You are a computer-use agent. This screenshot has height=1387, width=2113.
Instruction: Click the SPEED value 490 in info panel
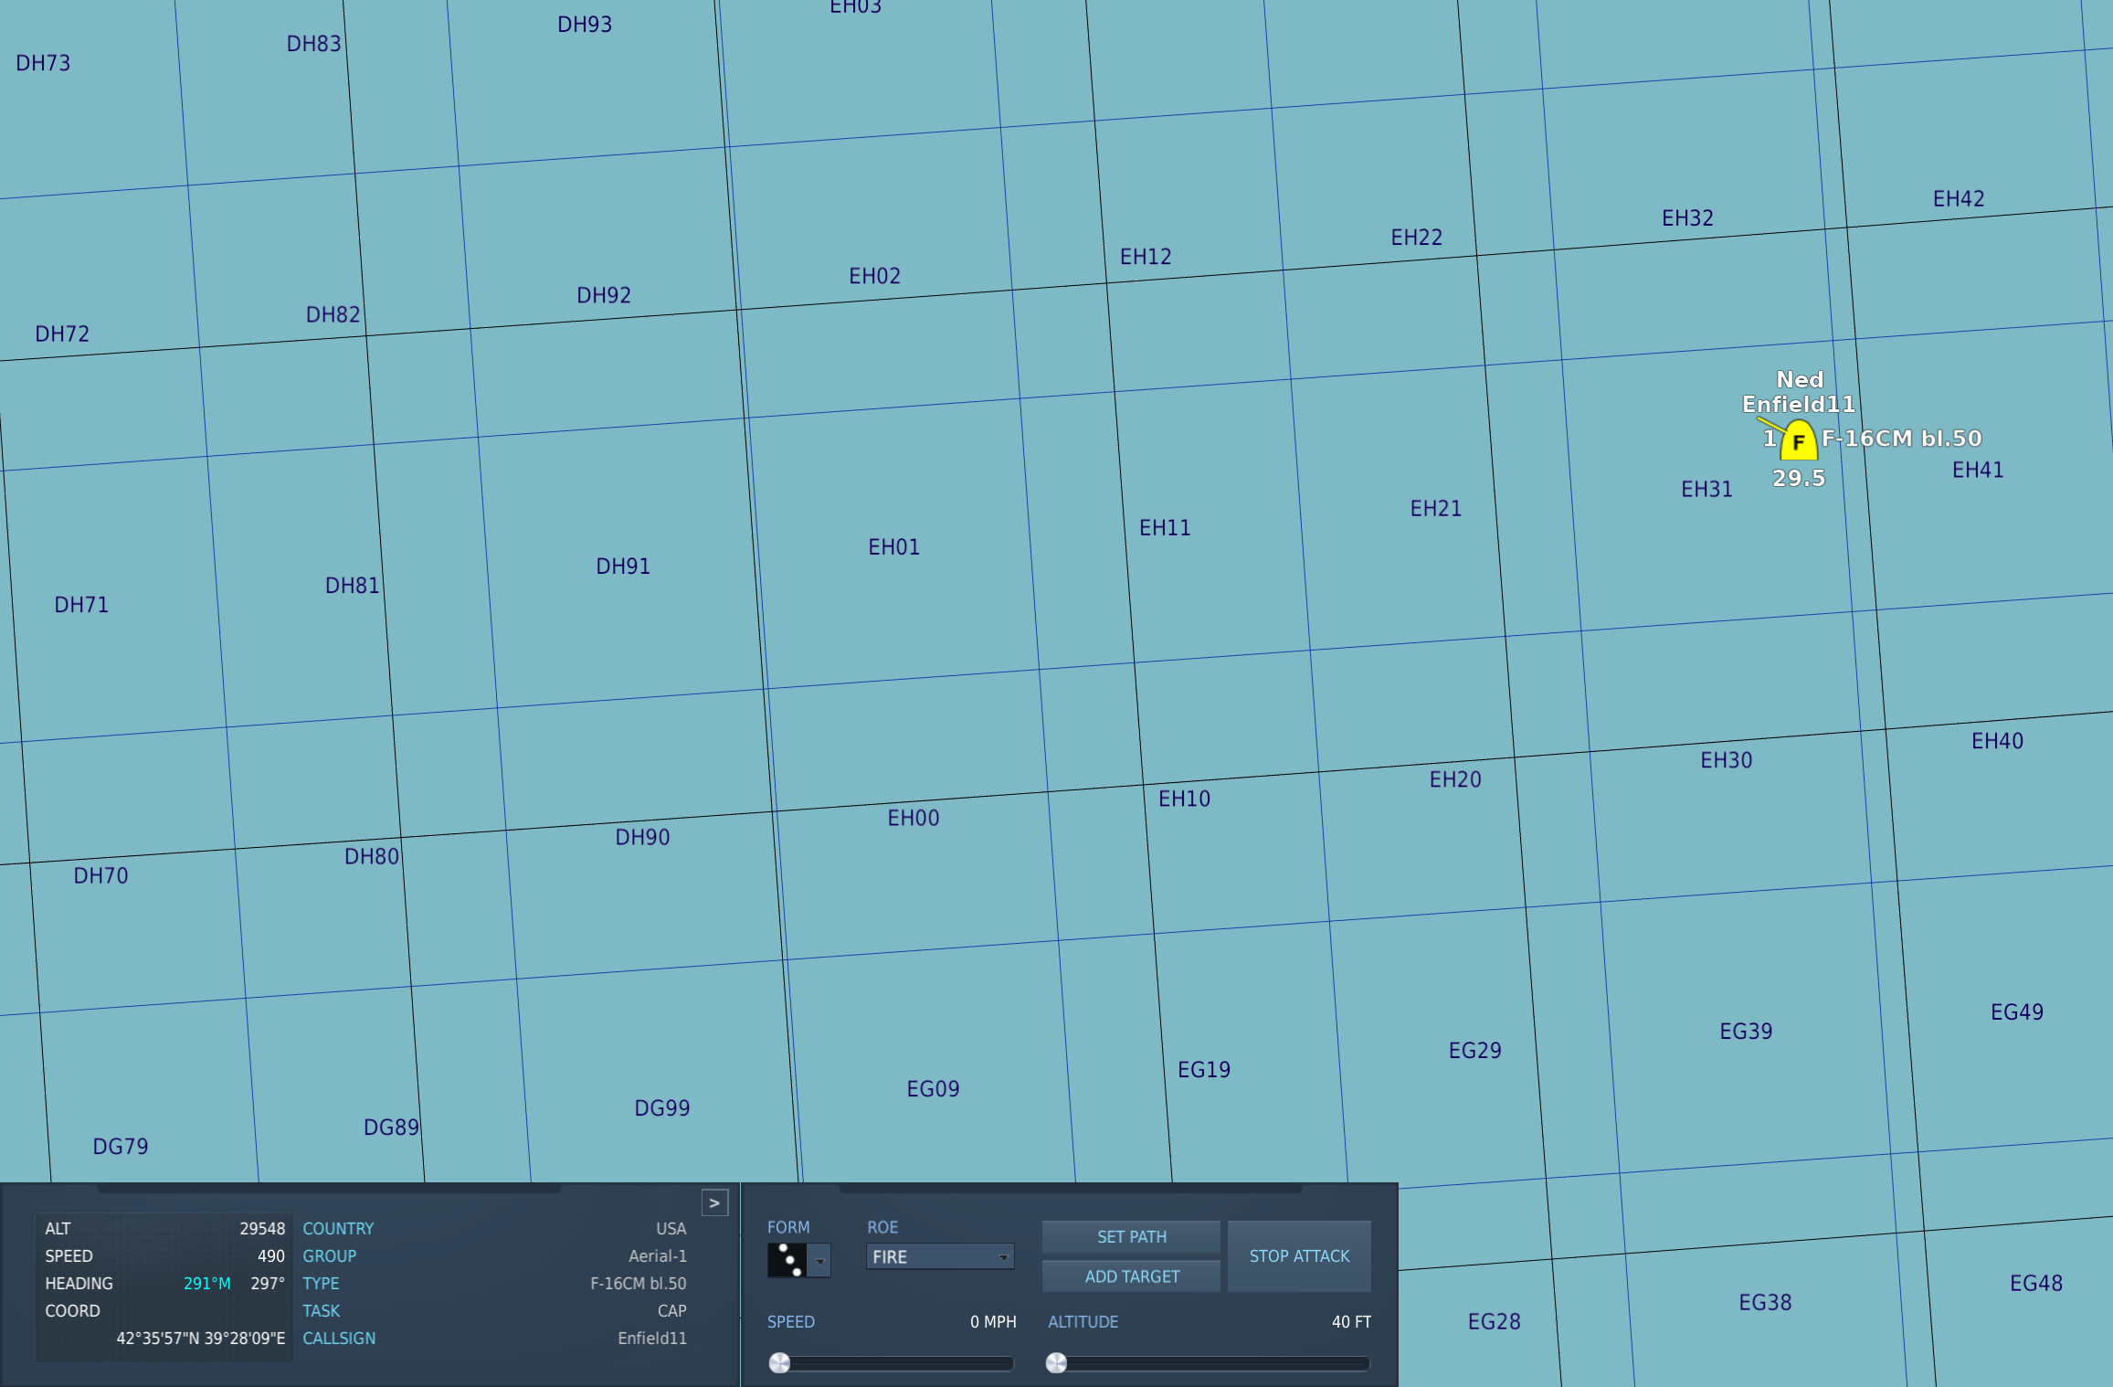(271, 1256)
